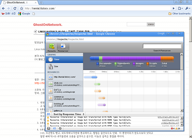Reload the page with the refresh icon
This screenshot has width=192, height=138.
[15, 8]
